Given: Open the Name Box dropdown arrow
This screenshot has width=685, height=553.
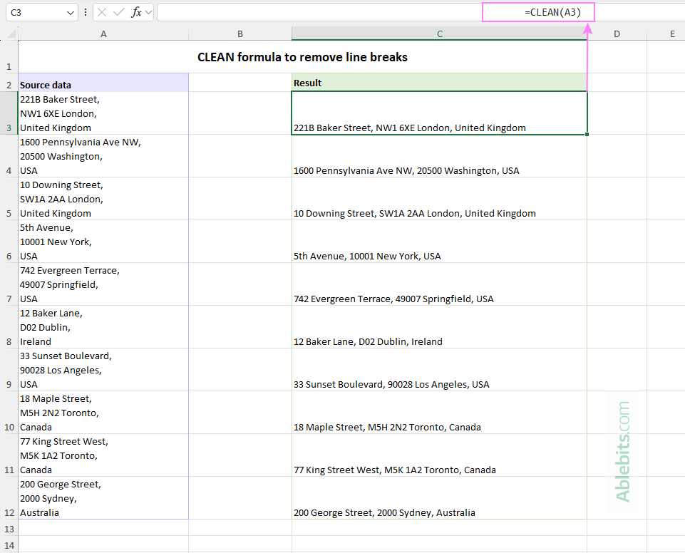Looking at the screenshot, I should (x=70, y=13).
